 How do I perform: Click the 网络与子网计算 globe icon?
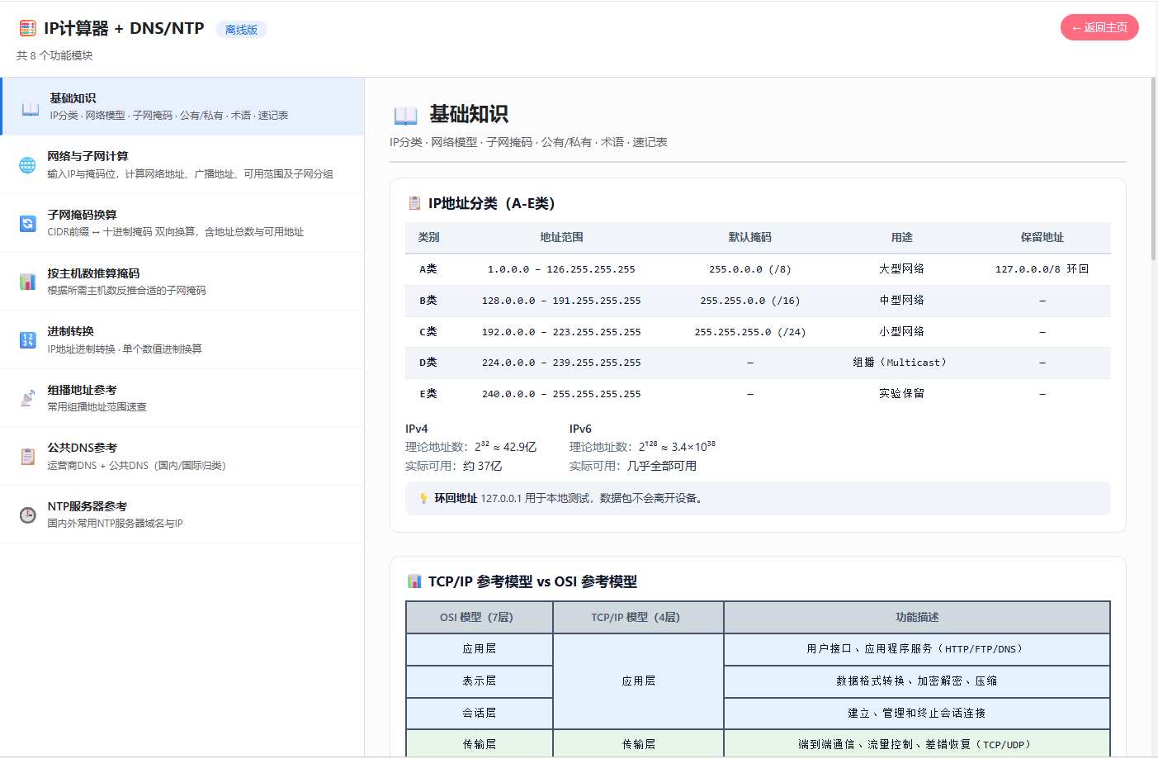(x=28, y=165)
